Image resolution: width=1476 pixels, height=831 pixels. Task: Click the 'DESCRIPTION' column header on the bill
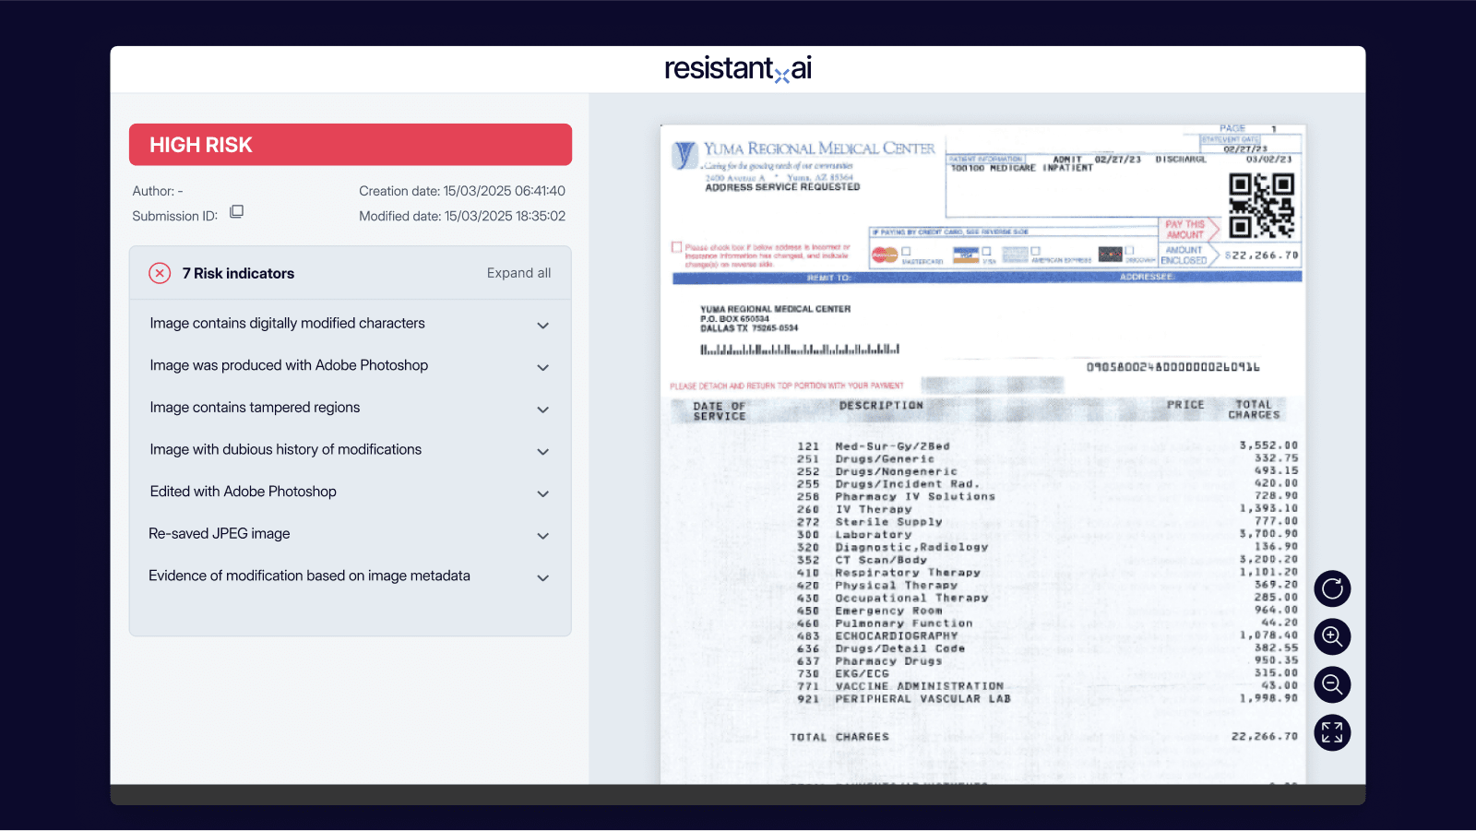[881, 405]
